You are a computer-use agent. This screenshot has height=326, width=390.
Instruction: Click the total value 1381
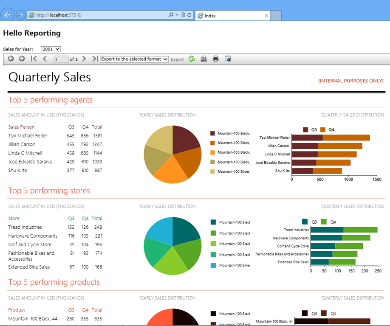coord(98,136)
